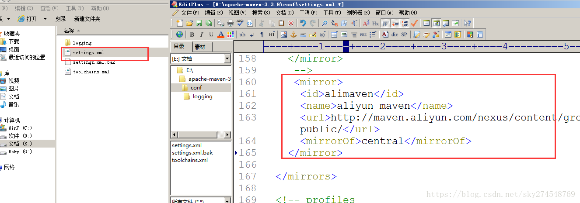Click the Help pointer question mark icon
The width and height of the screenshot is (580, 203).
468,23
